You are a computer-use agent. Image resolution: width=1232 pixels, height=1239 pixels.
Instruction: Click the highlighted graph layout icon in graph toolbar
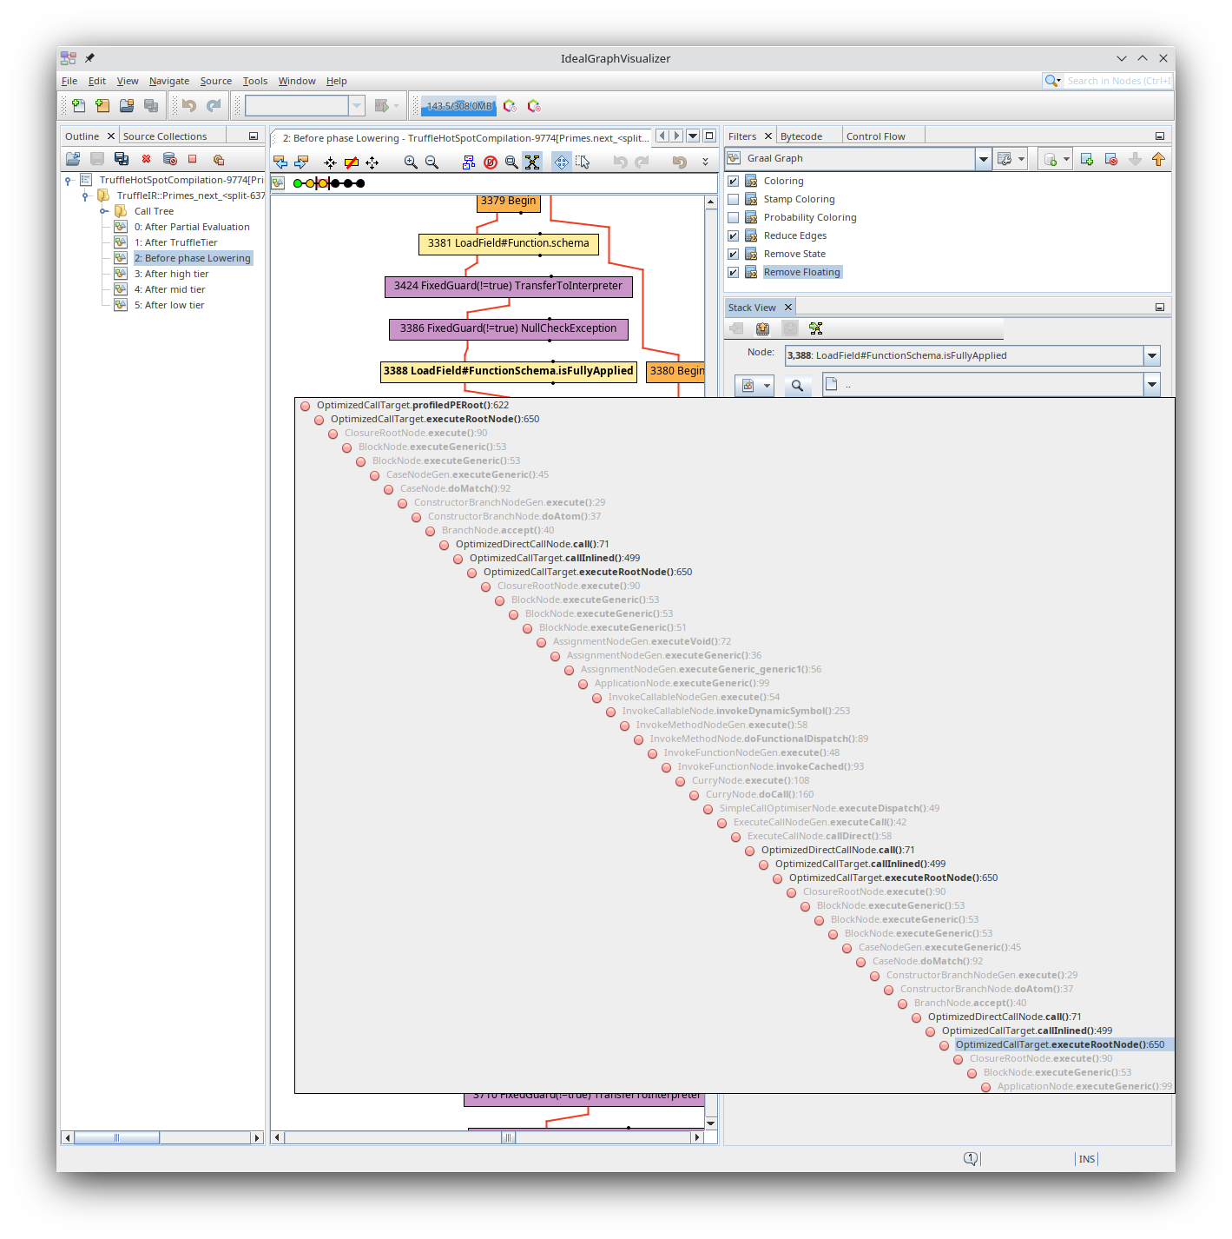[x=532, y=162]
